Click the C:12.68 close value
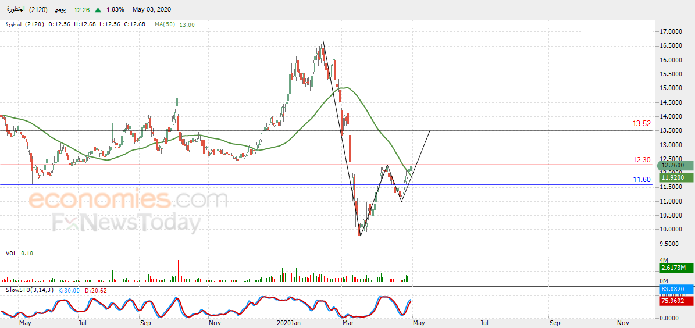 point(135,25)
